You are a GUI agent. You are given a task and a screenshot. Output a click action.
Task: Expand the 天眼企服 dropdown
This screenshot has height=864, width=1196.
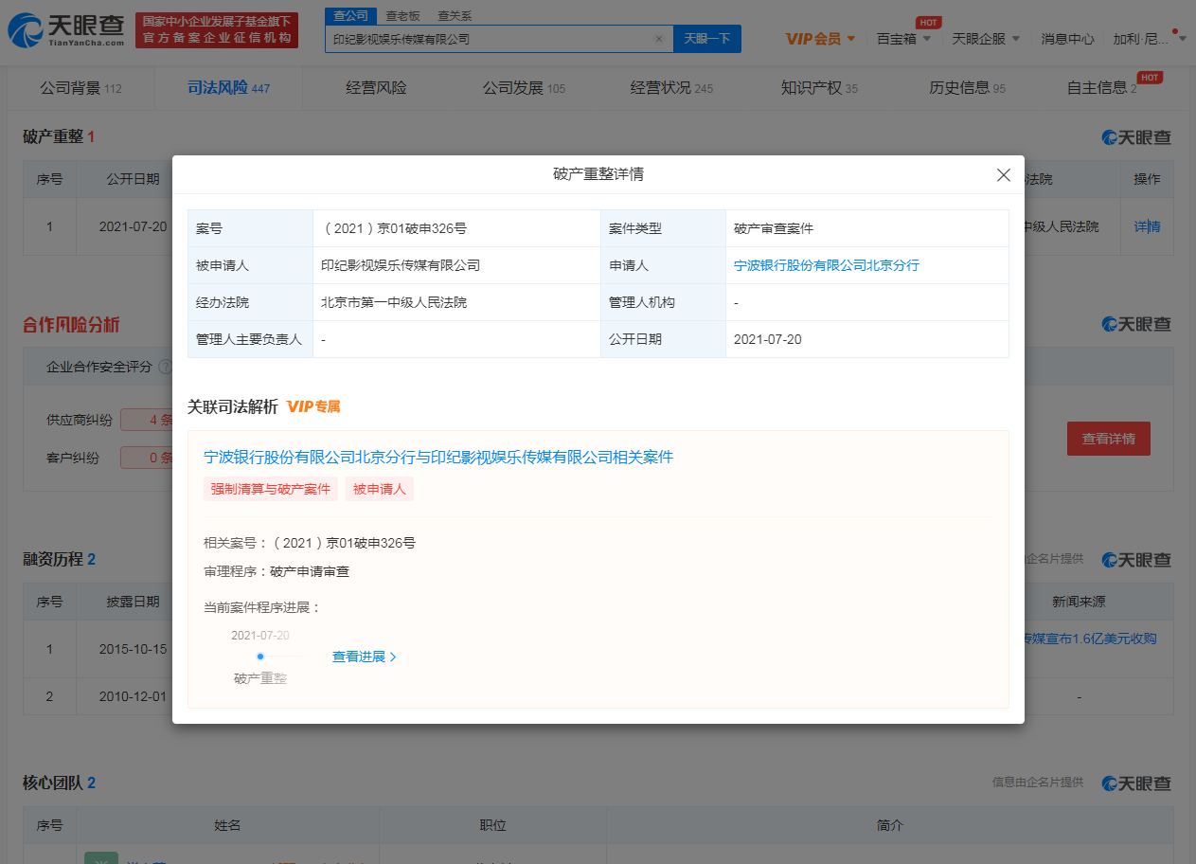pos(986,39)
